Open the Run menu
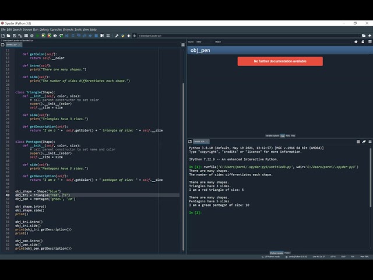Viewport: 373px width, 280px height. point(36,30)
